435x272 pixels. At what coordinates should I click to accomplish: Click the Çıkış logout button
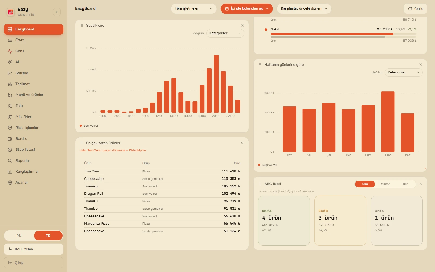[33, 263]
